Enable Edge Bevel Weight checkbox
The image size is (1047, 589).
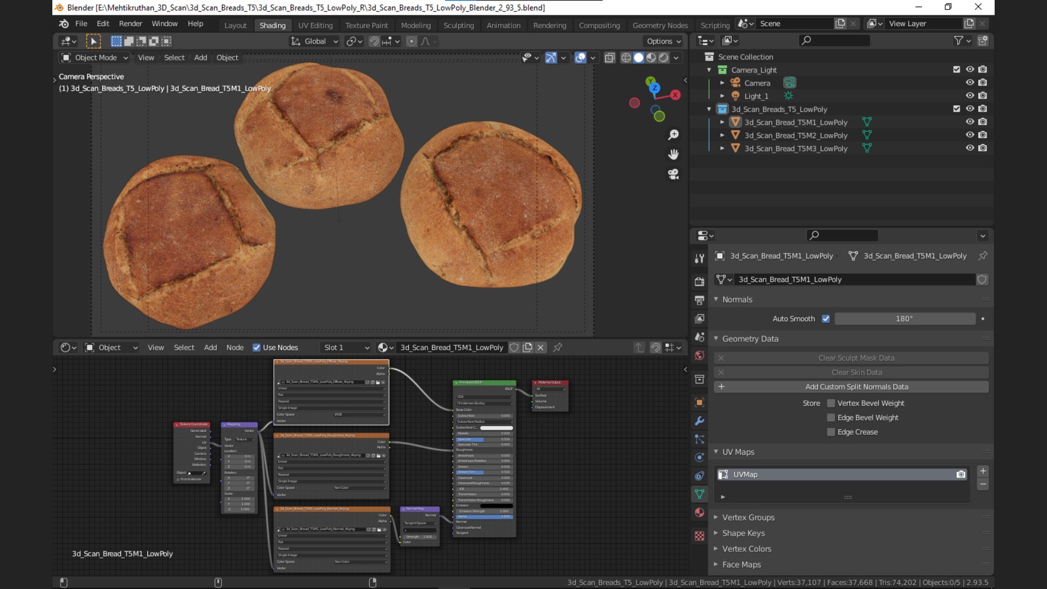[x=831, y=417]
